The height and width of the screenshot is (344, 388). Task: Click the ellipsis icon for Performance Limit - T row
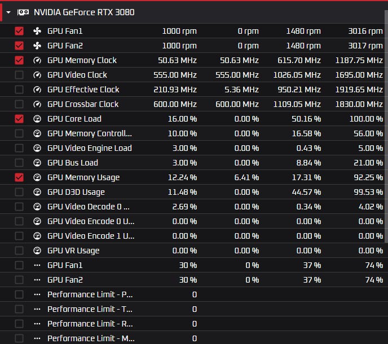coord(37,309)
